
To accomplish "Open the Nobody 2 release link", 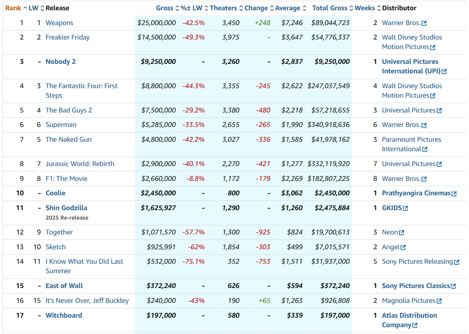I will (60, 62).
